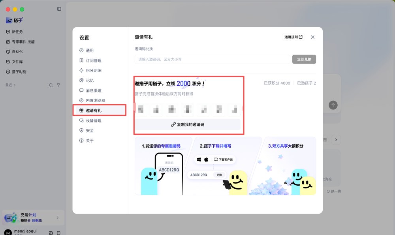Click 复制我的邀请码 button
The height and width of the screenshot is (235, 395).
click(x=188, y=124)
